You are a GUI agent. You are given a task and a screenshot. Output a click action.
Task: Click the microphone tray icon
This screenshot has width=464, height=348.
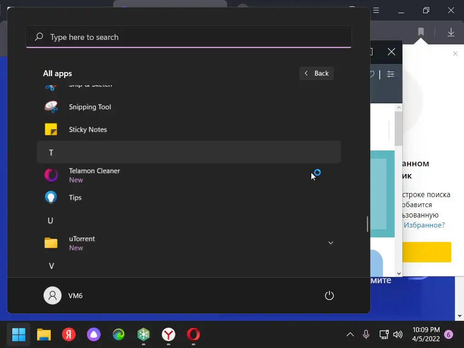(366, 334)
